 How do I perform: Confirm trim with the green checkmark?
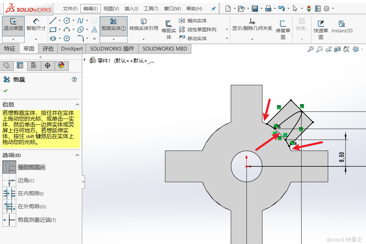(x=6, y=91)
